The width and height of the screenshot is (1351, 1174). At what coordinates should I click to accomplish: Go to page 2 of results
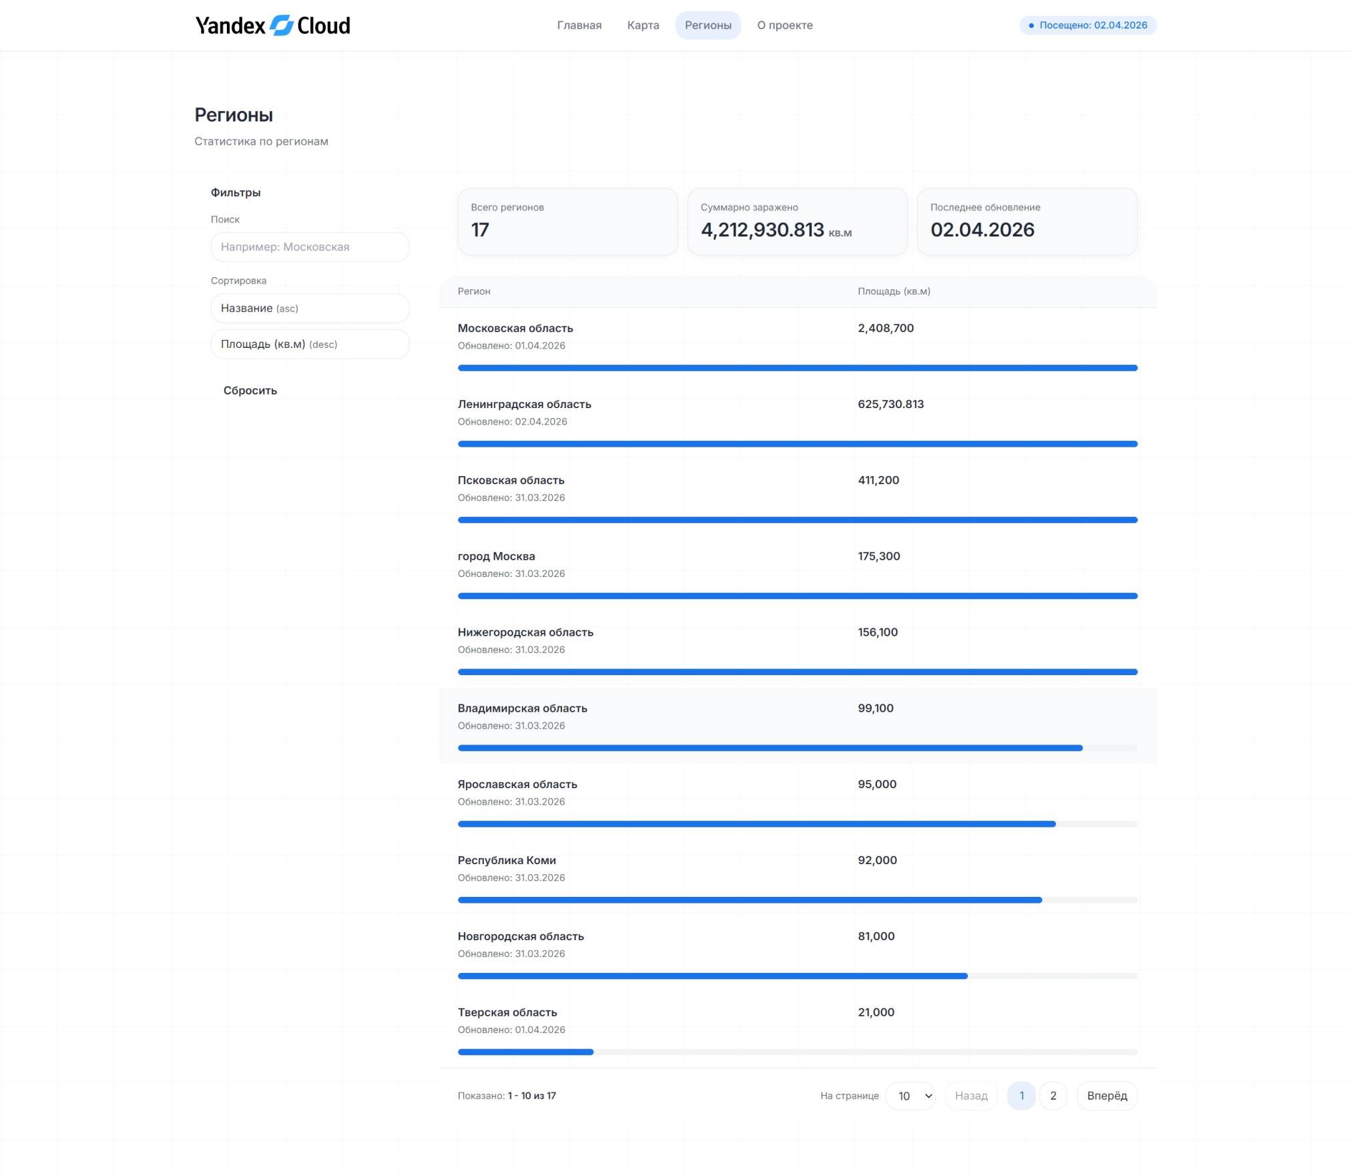1053,1096
